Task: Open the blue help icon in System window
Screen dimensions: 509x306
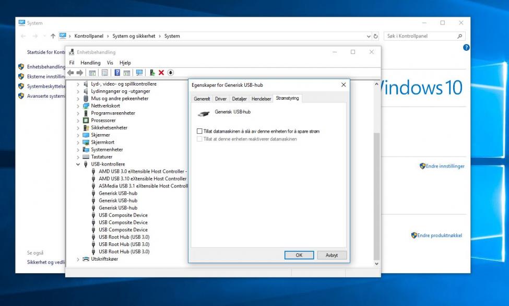Action: point(466,48)
